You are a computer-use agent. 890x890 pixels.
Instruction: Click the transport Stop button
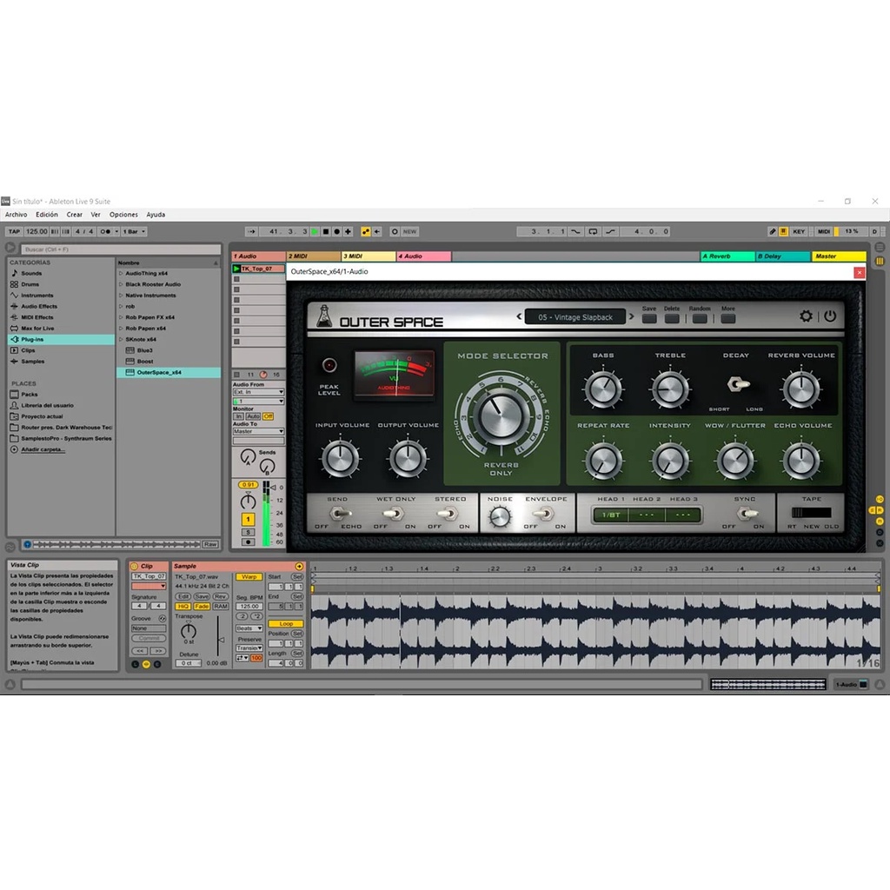pos(326,231)
